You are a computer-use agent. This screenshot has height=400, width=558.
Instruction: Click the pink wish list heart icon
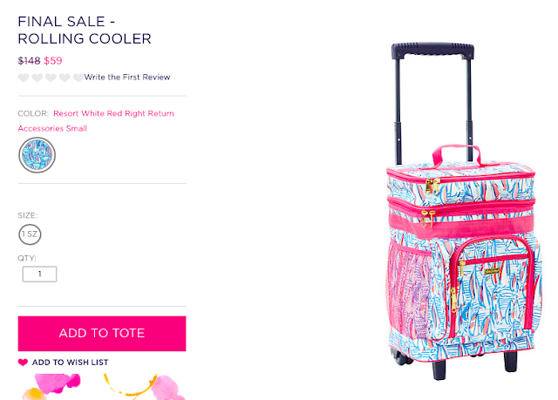(23, 363)
